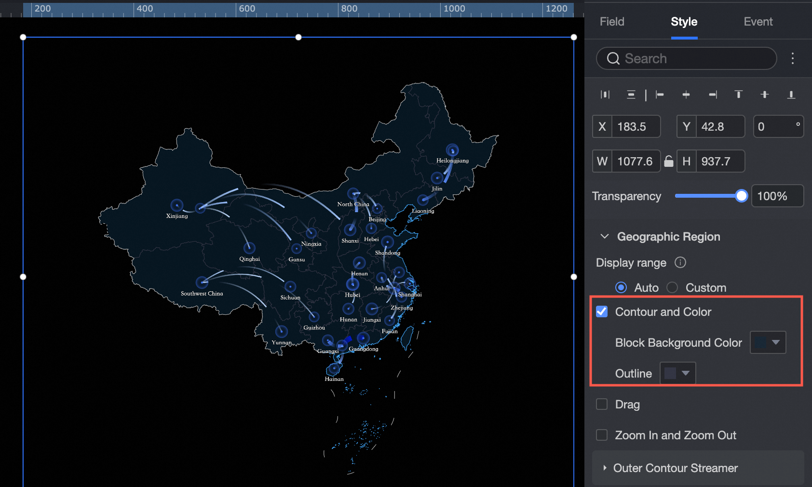
Task: Click the Henan map marker
Action: pos(359,263)
